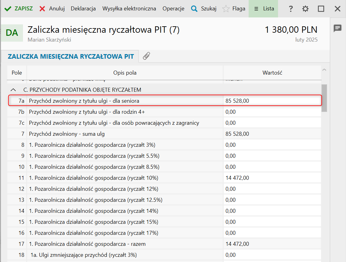Click the red Anuluj cross icon

coord(42,9)
